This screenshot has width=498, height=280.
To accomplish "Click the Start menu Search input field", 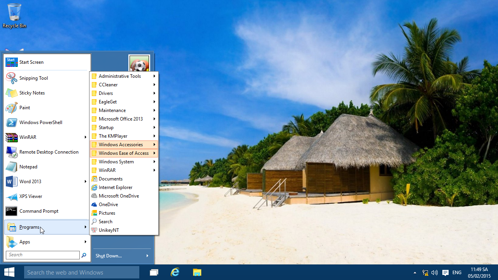I will (43, 255).
